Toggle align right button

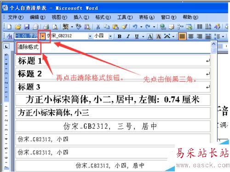click(x=200, y=36)
